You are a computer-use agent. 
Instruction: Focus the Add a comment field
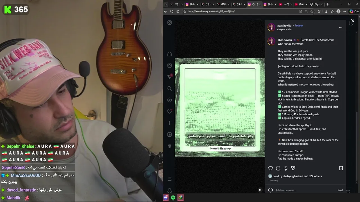305,190
